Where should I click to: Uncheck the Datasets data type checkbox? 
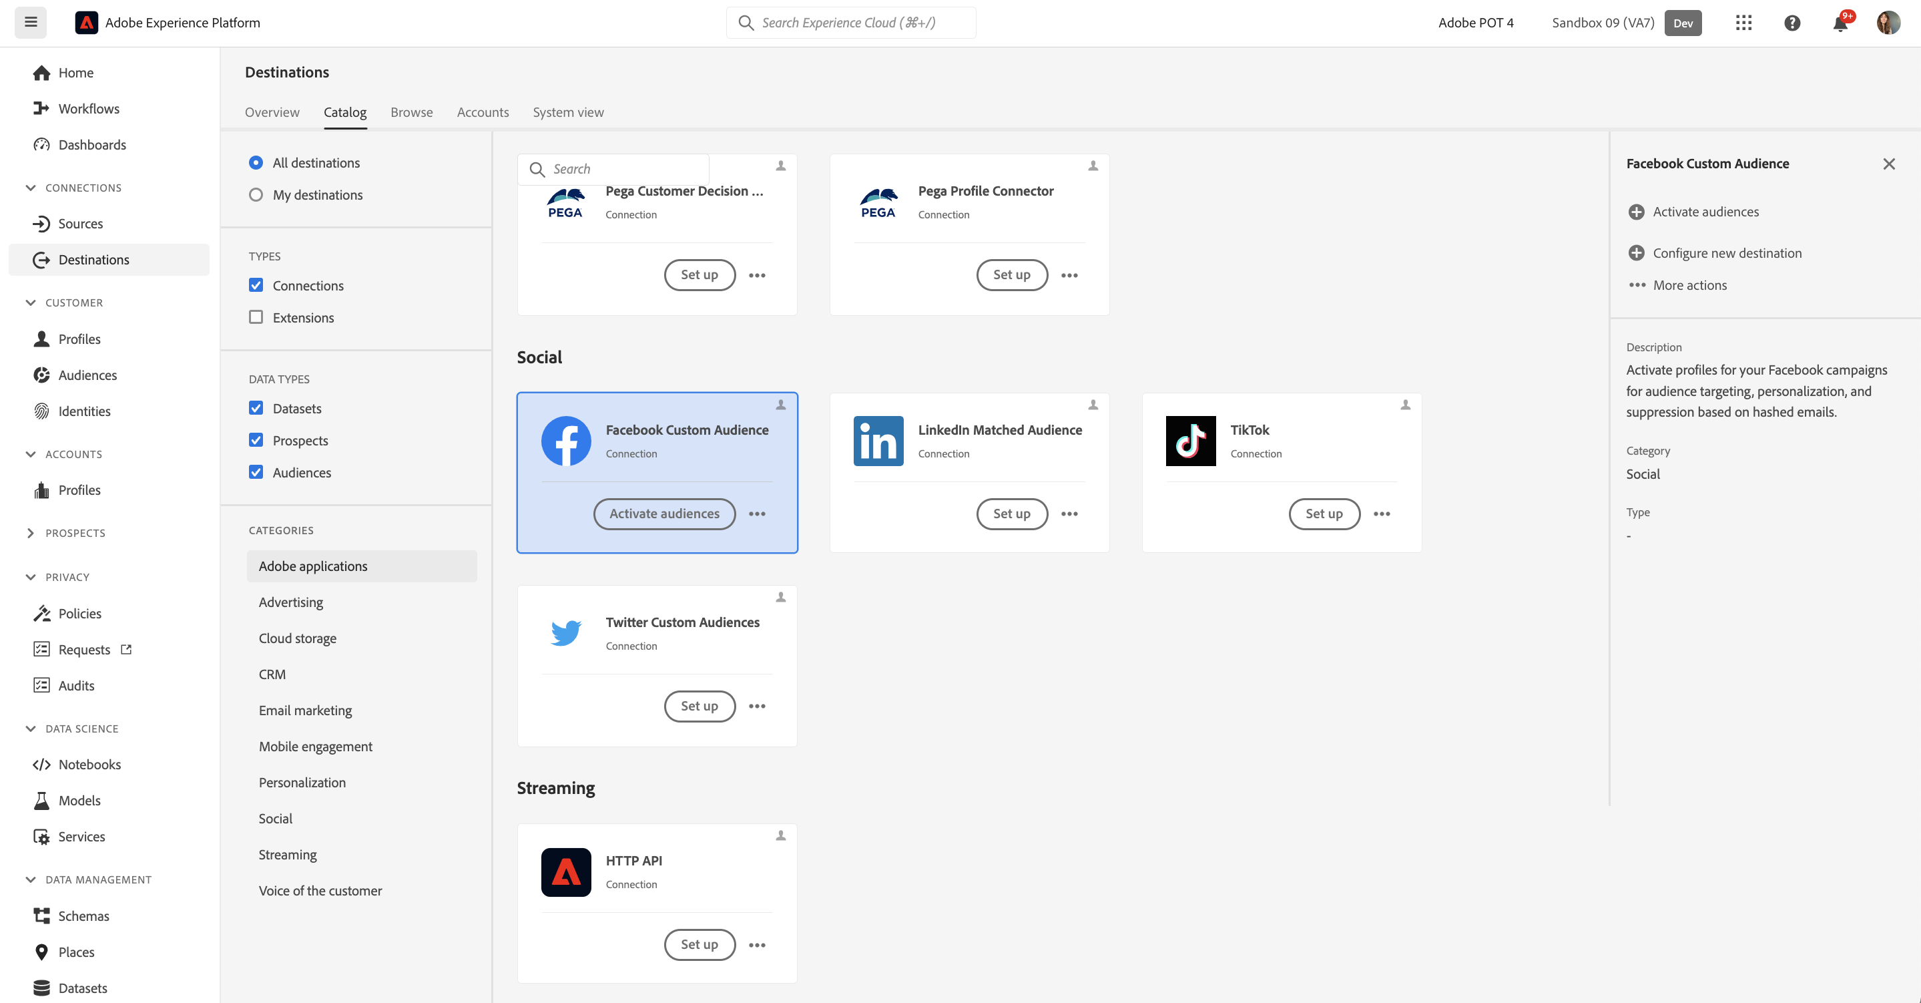(256, 408)
